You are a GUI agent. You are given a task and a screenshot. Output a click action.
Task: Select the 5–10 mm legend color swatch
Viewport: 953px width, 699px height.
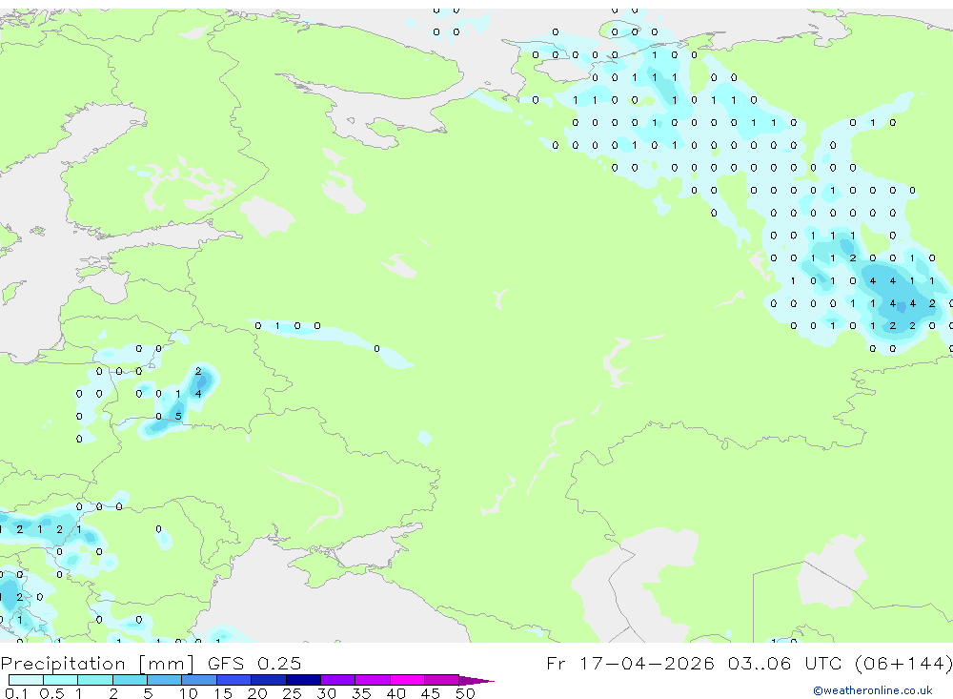point(165,680)
